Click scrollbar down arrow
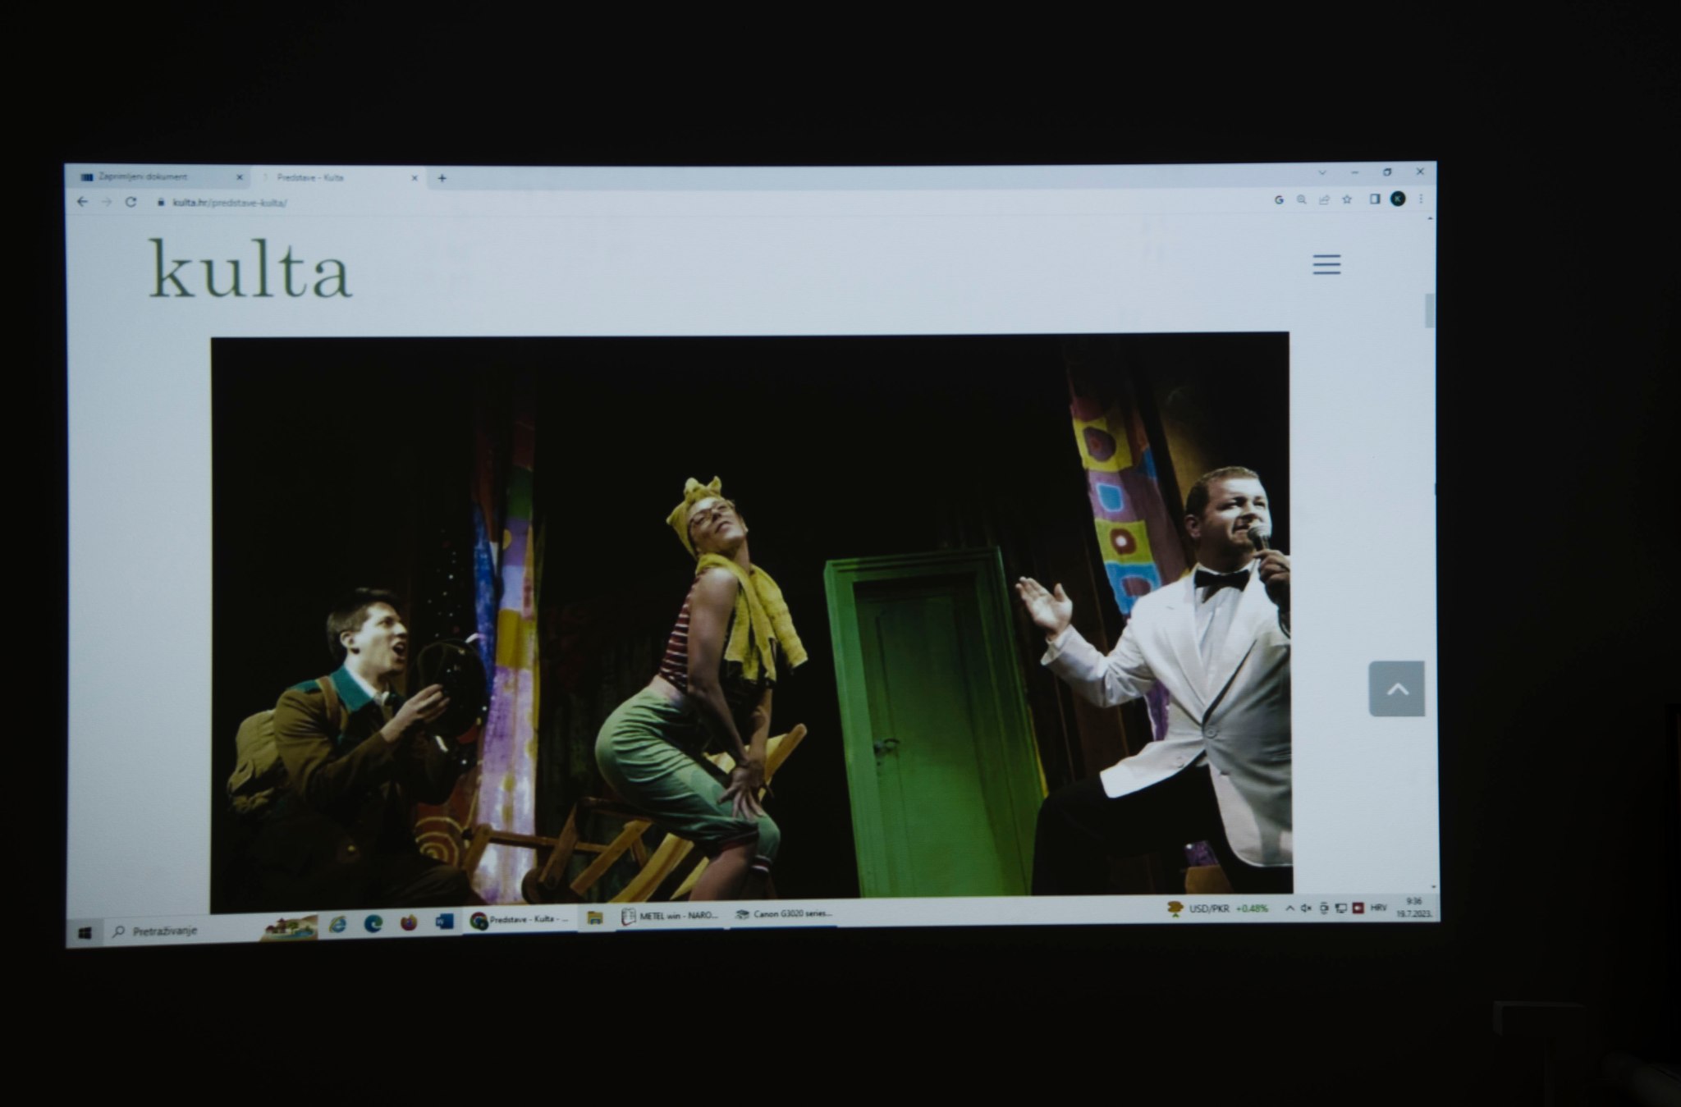Image resolution: width=1681 pixels, height=1107 pixels. pos(1434,888)
